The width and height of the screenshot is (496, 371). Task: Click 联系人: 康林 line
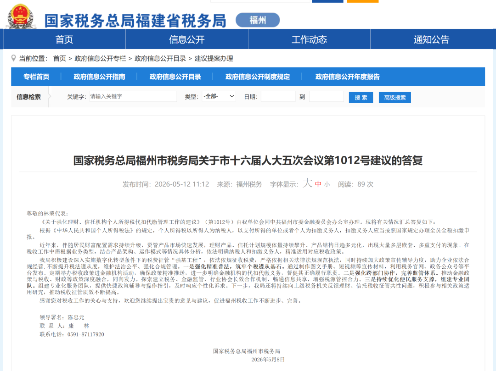tap(64, 326)
